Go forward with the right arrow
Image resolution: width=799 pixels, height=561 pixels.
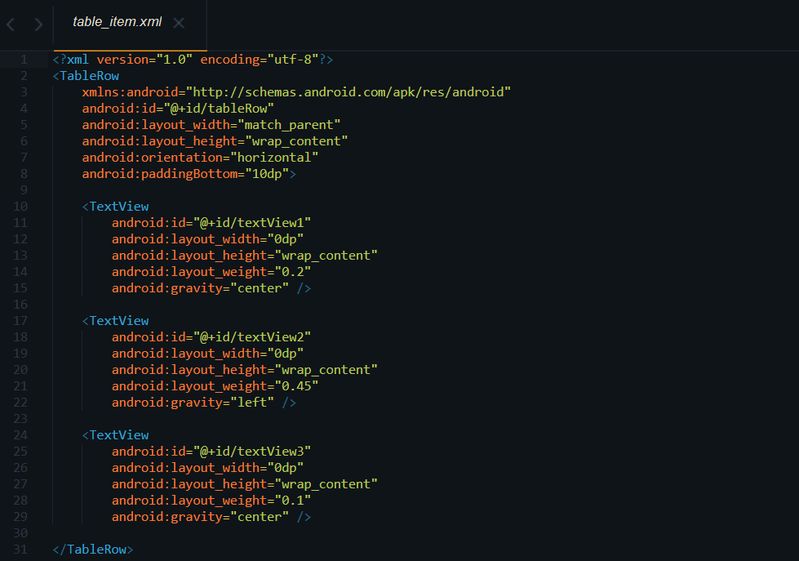click(x=38, y=24)
